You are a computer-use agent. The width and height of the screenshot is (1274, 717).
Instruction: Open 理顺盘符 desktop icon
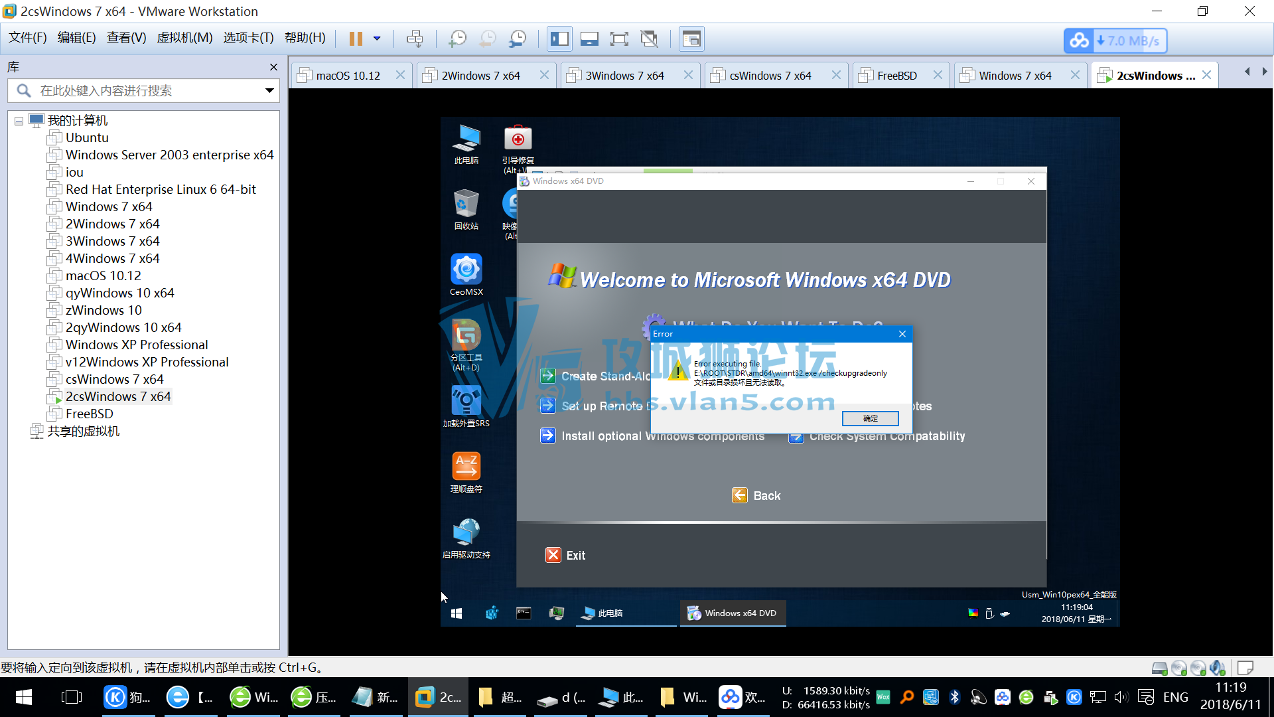466,472
